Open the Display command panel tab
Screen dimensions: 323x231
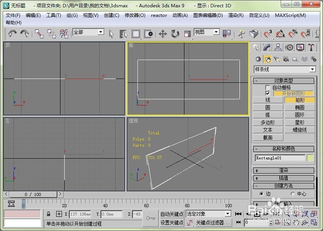(x=300, y=48)
